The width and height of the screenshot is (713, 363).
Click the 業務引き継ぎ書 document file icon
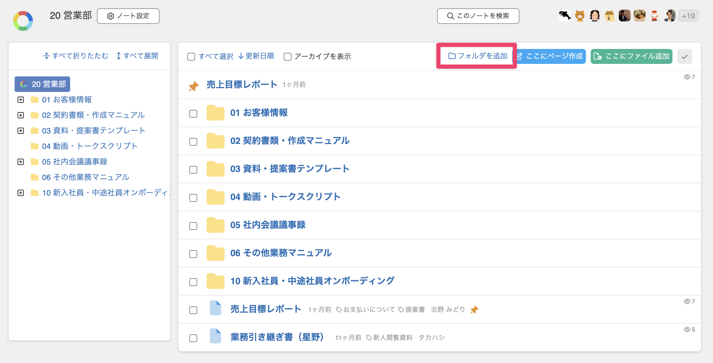(x=215, y=336)
